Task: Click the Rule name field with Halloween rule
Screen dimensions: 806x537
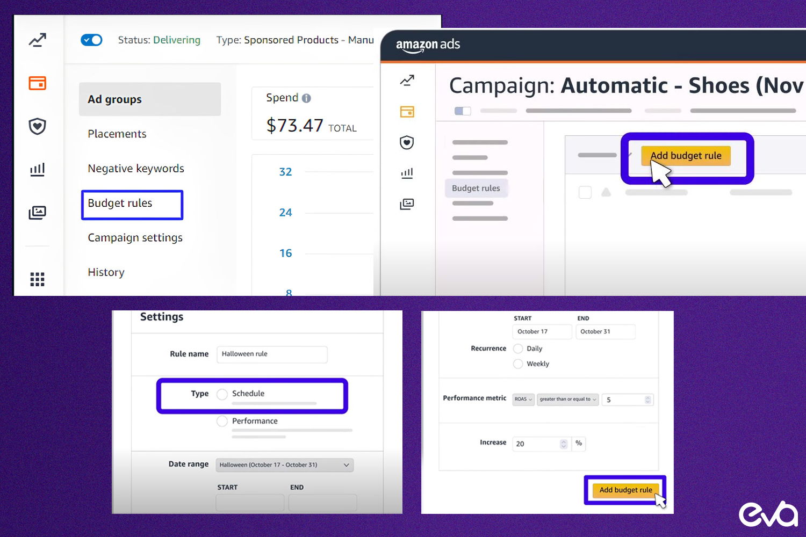Action: click(x=272, y=354)
